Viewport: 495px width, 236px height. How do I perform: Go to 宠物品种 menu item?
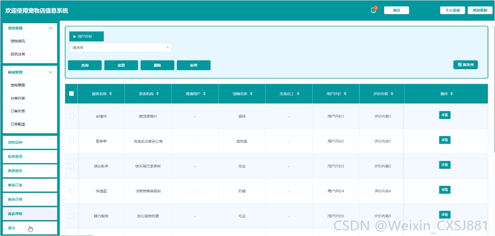tap(30, 142)
